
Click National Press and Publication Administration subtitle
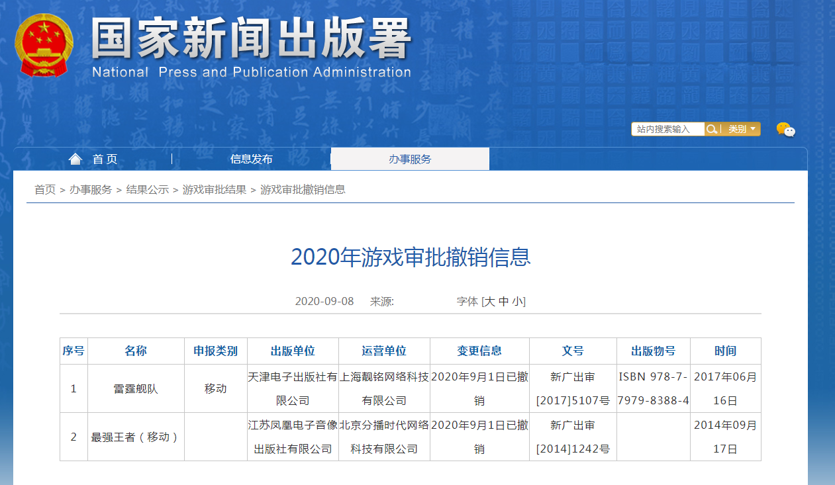tap(252, 72)
